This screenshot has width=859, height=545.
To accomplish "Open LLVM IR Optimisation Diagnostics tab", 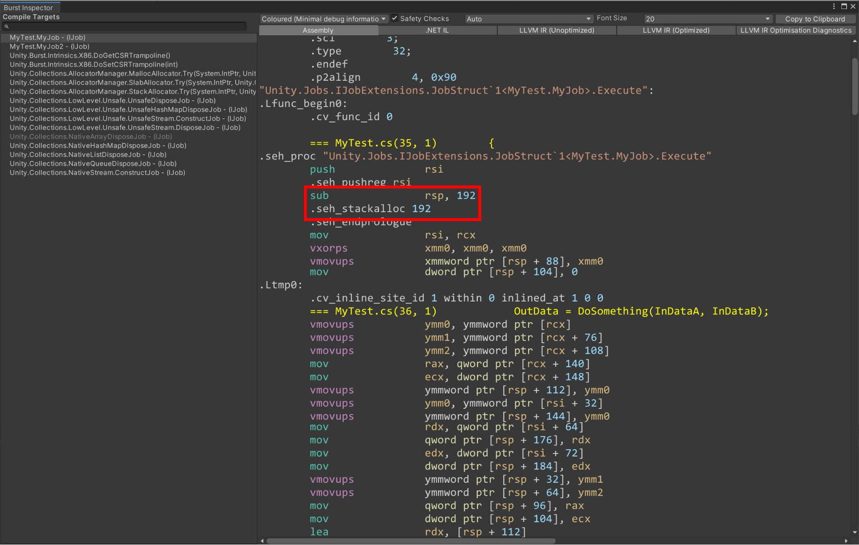I will click(x=796, y=30).
